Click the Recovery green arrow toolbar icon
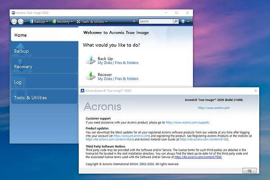This screenshot has height=180, width=270. [x=54, y=21]
